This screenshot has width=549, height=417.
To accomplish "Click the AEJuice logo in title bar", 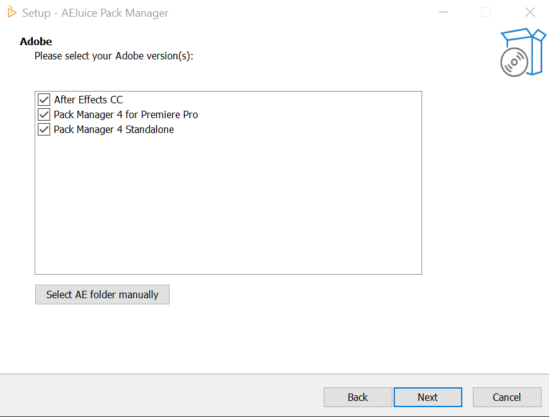I will (12, 12).
